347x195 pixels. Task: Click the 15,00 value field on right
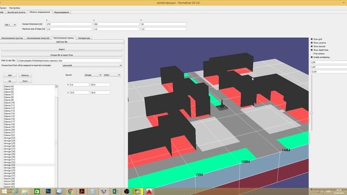[329, 71]
